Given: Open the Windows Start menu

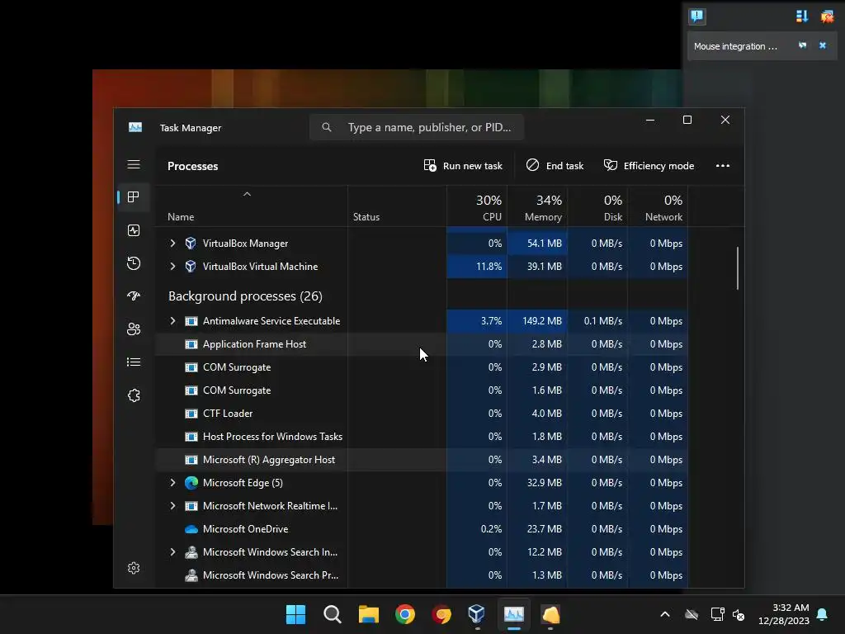Looking at the screenshot, I should point(295,614).
